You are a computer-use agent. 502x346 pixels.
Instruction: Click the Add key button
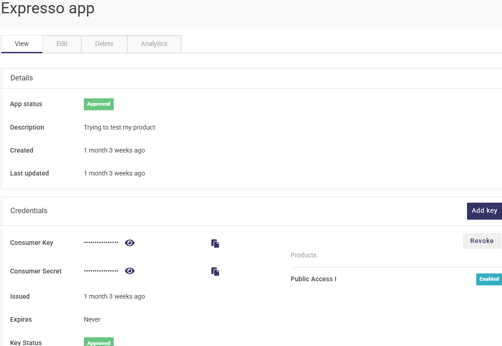coord(484,211)
